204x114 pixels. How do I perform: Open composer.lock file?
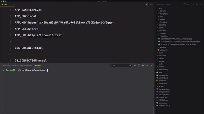point(164,92)
